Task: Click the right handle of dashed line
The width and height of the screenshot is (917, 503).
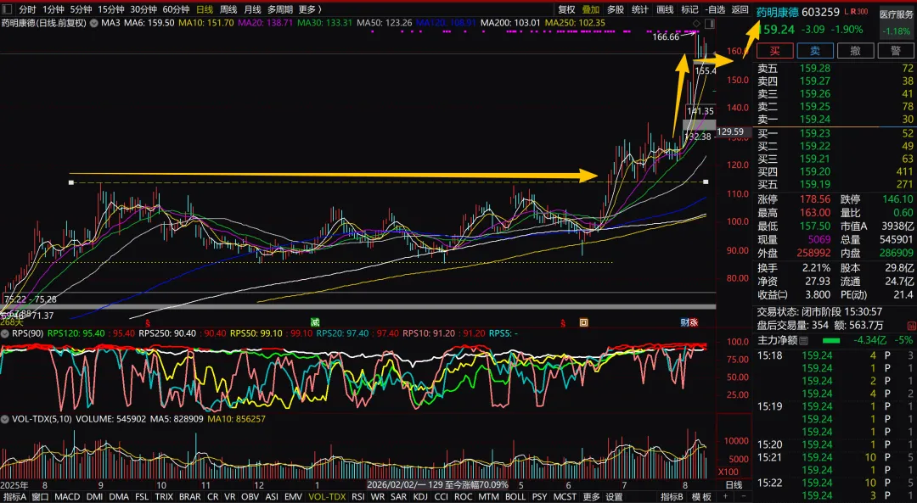Action: (706, 182)
